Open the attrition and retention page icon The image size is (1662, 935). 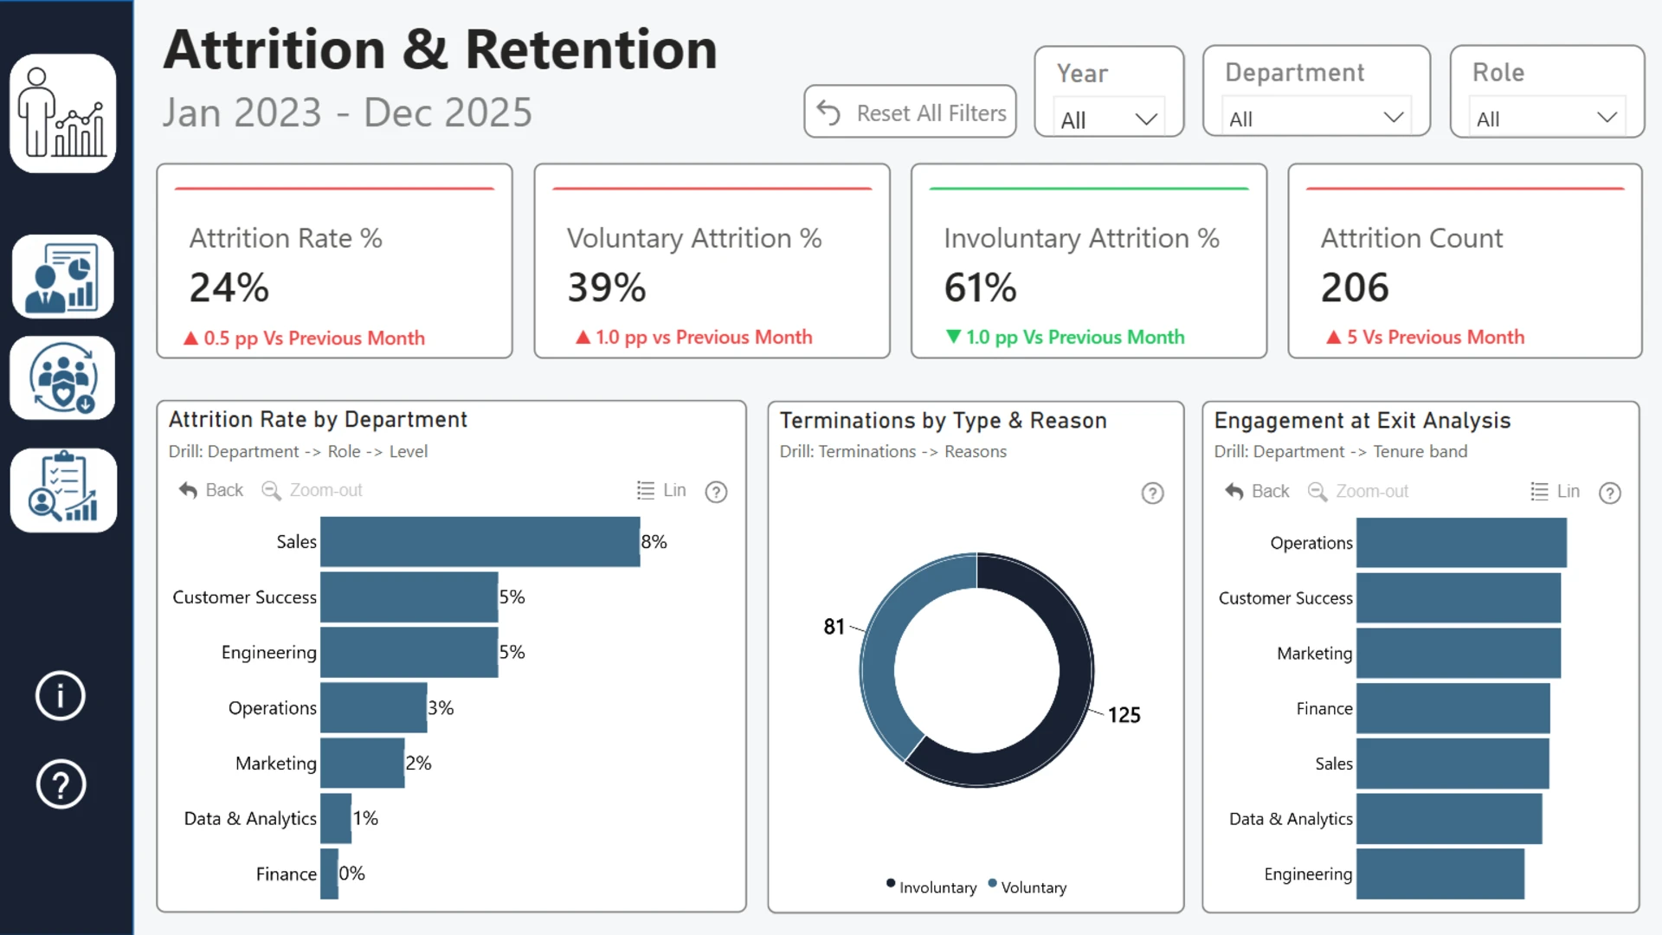point(63,378)
